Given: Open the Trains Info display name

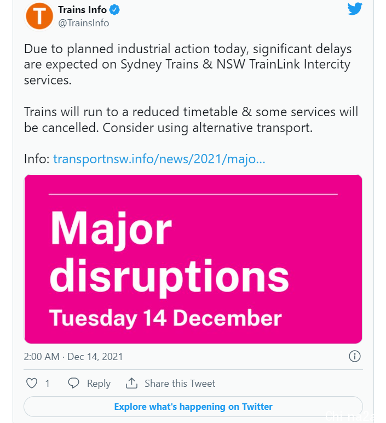Looking at the screenshot, I should 83,10.
